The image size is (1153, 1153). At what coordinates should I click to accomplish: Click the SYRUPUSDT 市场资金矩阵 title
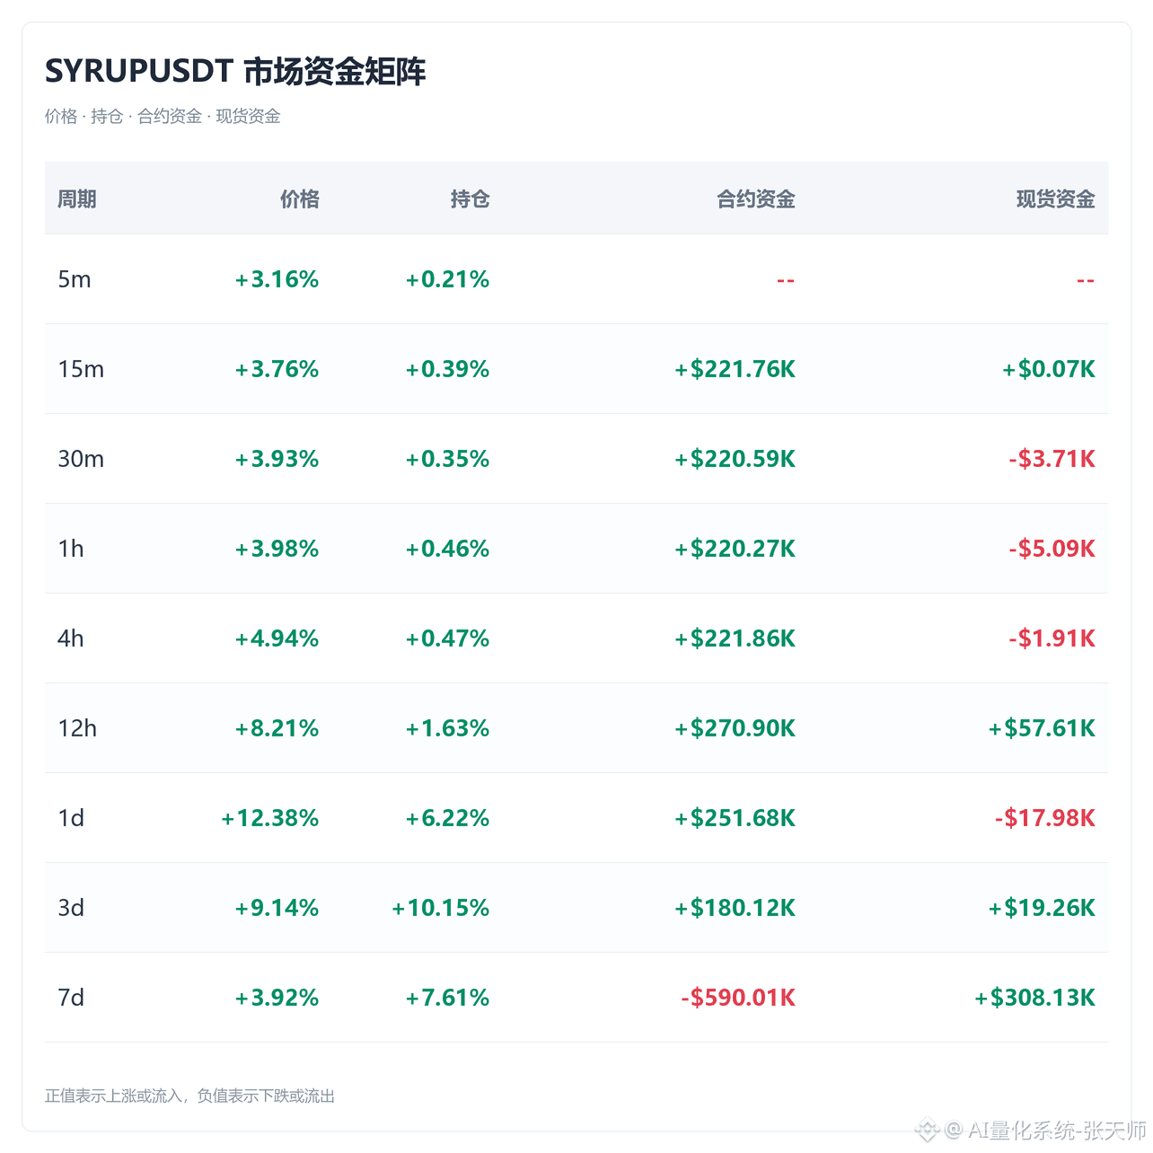click(x=235, y=71)
